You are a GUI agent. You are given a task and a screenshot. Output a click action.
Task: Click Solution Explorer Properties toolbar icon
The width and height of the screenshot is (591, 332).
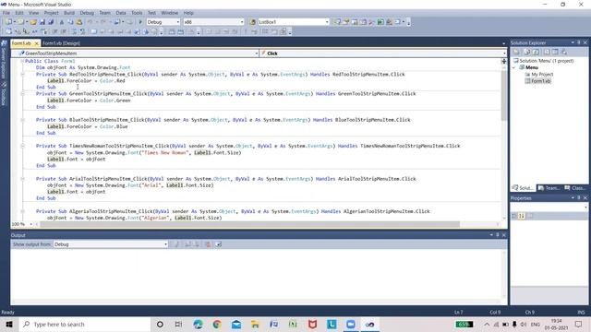tap(516, 52)
